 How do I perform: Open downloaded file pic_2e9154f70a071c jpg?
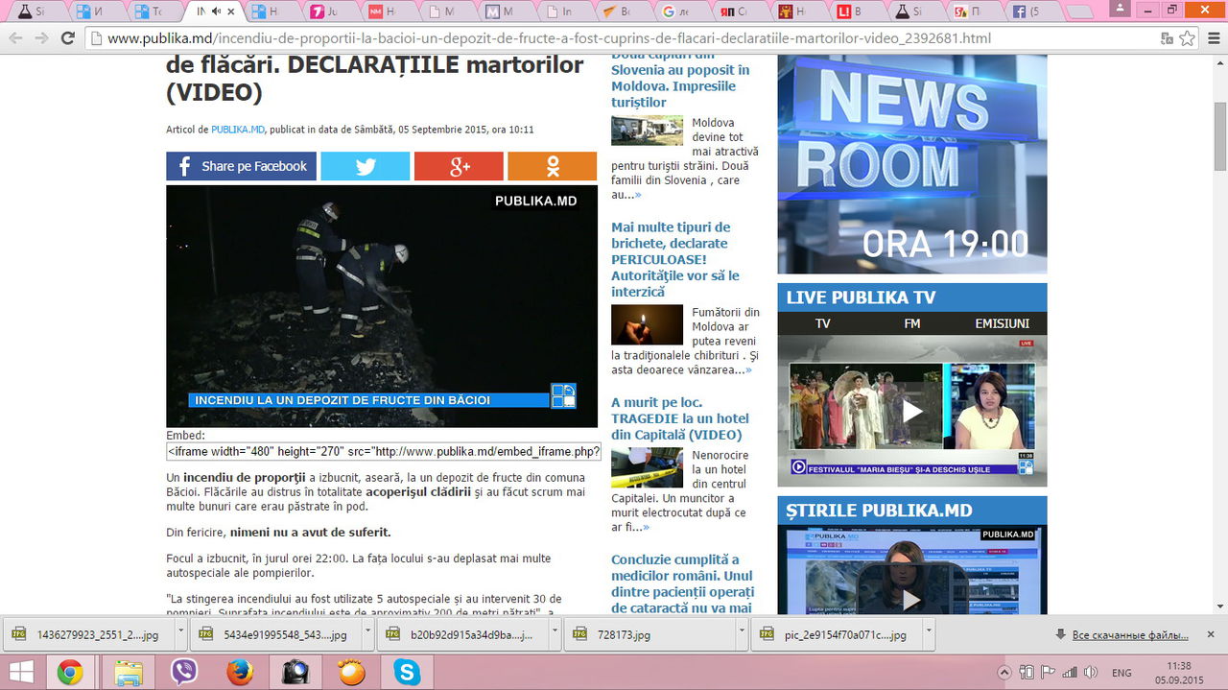pyautogui.click(x=836, y=634)
